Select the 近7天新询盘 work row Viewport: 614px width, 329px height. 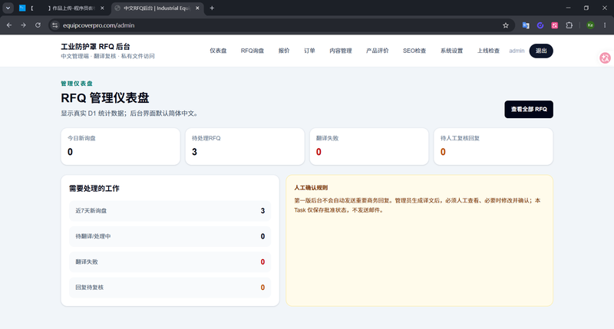point(170,211)
